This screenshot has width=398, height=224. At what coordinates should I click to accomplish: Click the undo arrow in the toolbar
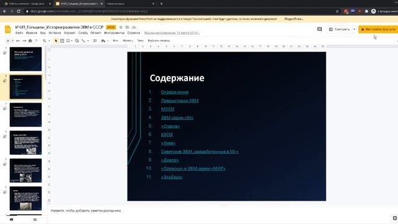pos(18,40)
